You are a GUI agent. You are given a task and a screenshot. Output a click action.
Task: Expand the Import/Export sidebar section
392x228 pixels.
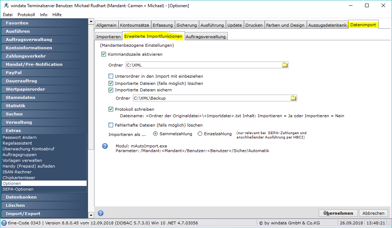point(45,214)
